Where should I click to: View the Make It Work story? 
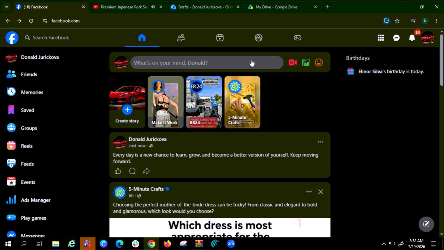tap(165, 102)
